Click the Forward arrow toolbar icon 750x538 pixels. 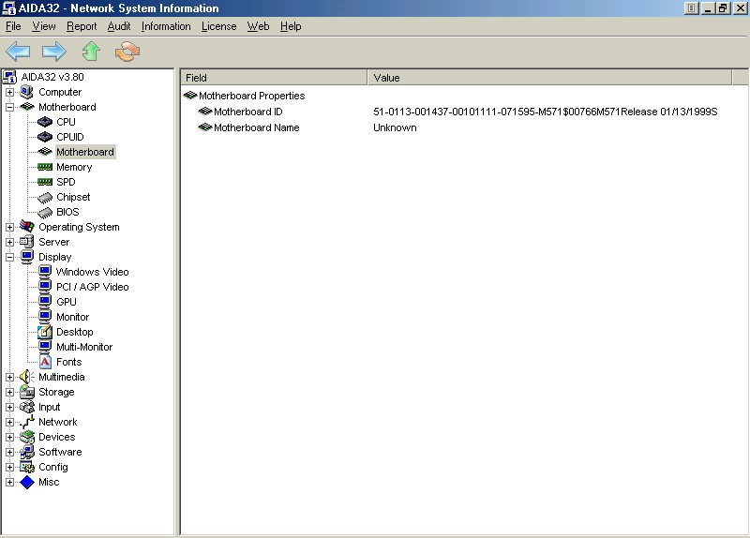(54, 52)
